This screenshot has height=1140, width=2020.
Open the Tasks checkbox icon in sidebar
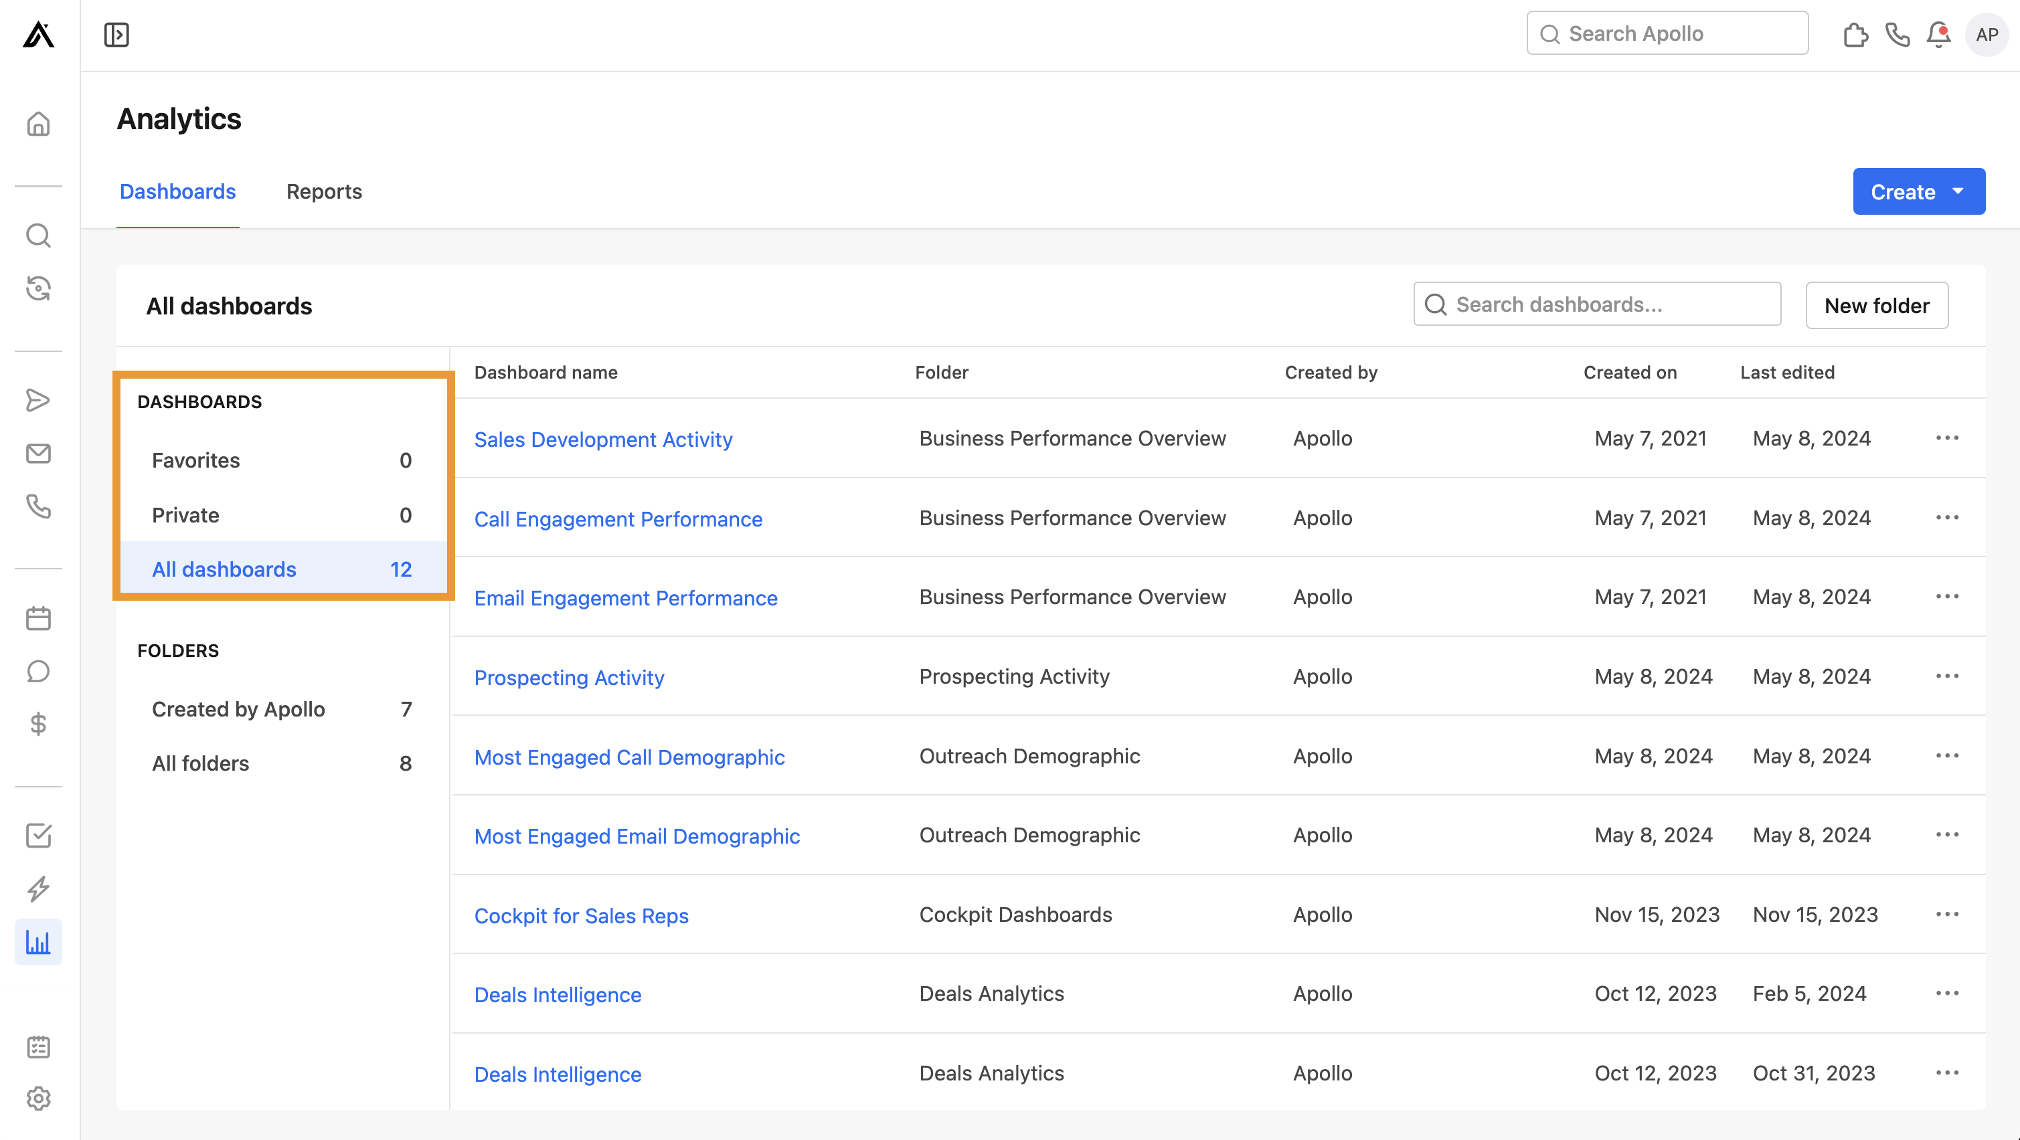[38, 835]
